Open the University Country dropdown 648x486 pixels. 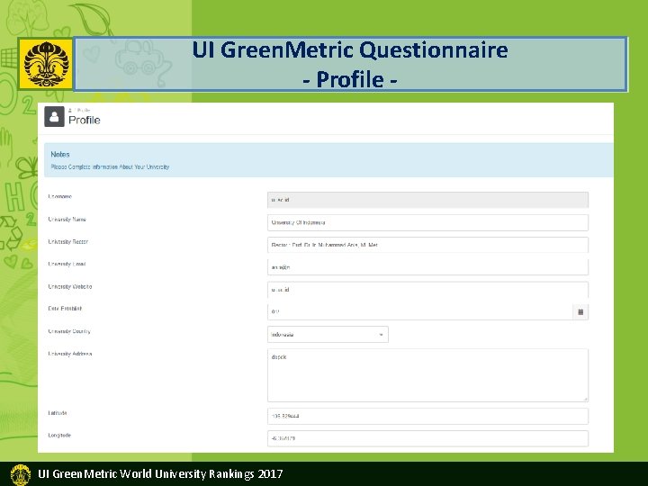pos(328,334)
